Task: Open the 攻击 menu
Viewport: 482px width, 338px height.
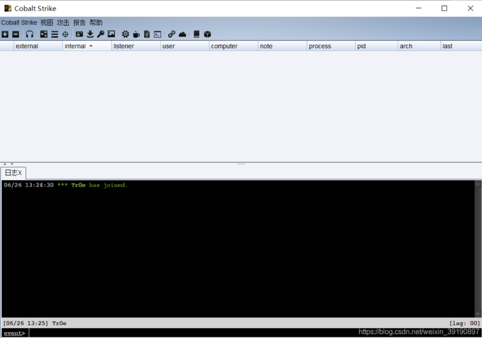Action: (63, 22)
